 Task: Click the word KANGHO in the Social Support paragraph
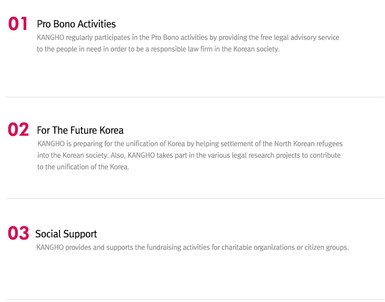[50, 247]
